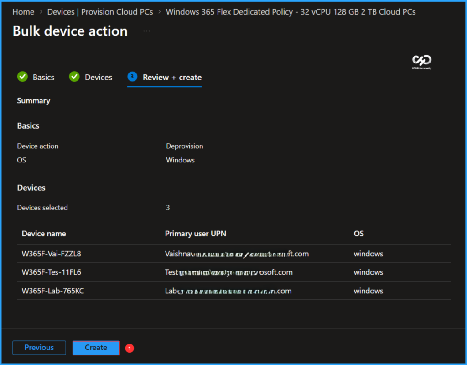Select device W365F-Tes-11FL6 in the list

pos(51,272)
